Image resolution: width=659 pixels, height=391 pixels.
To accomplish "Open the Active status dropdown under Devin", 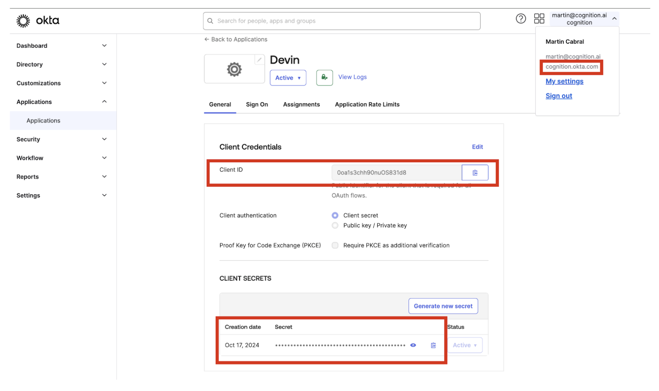I will pyautogui.click(x=288, y=78).
